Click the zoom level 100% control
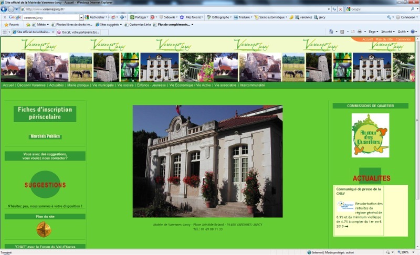The height and width of the screenshot is (255, 420). pyautogui.click(x=404, y=252)
